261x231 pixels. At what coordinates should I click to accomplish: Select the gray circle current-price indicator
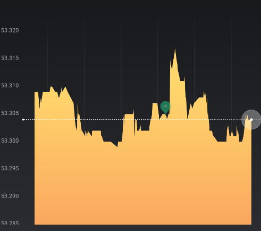click(251, 120)
